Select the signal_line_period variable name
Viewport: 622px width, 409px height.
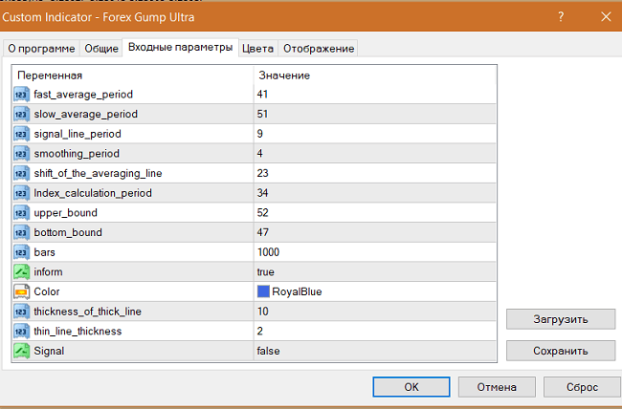[x=78, y=134]
